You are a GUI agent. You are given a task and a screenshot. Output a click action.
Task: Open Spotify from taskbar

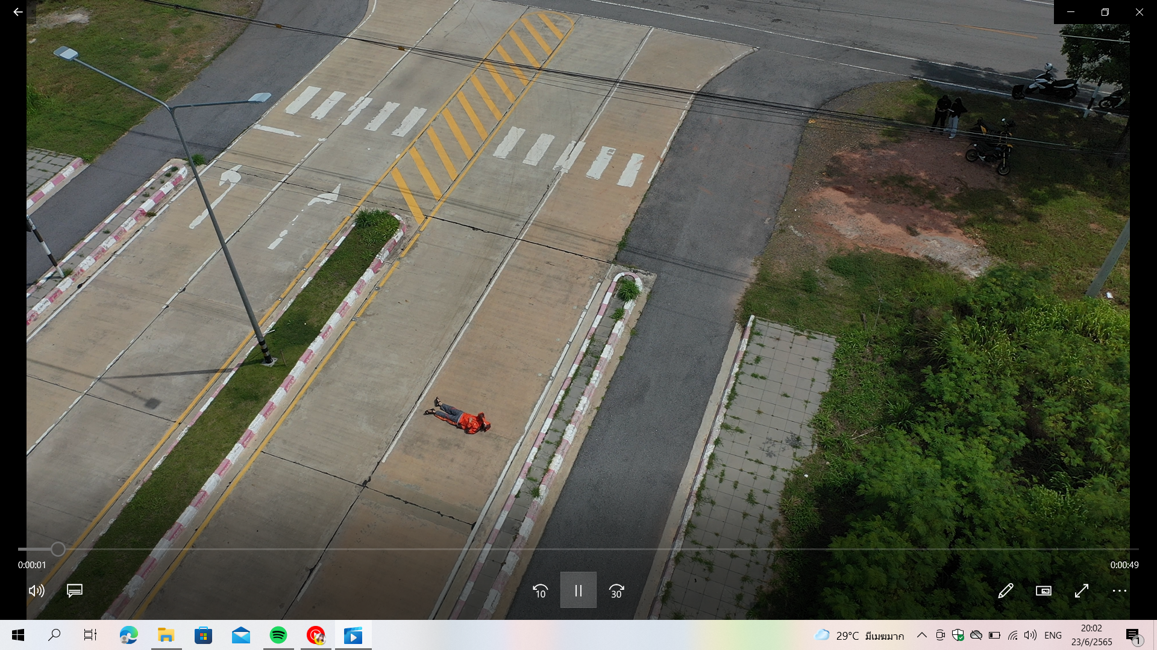point(278,635)
